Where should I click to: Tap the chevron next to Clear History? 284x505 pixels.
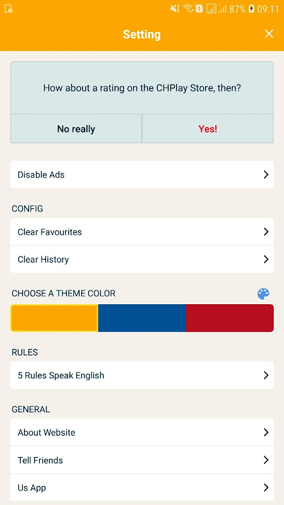[266, 259]
